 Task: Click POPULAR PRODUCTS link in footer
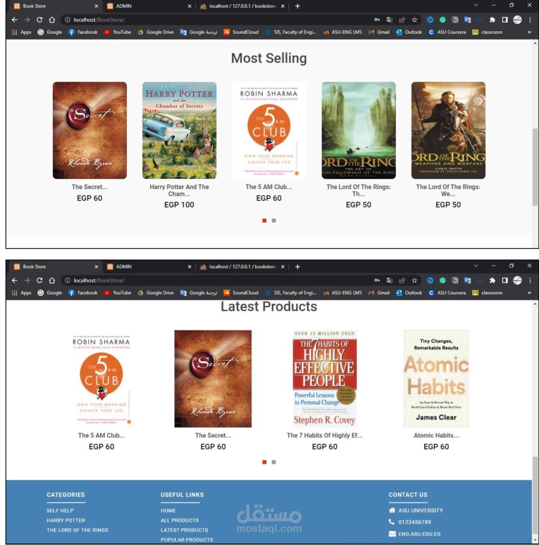tap(187, 540)
